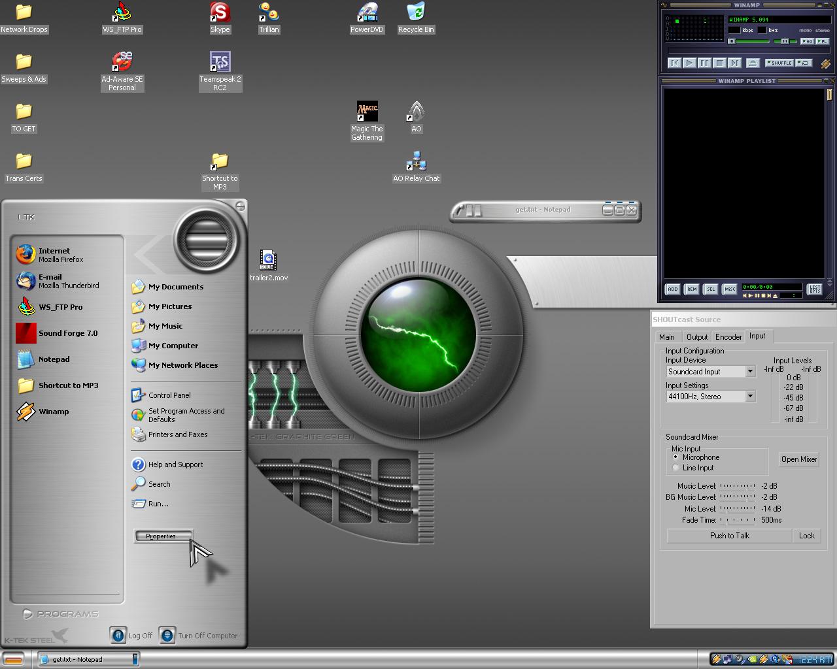Select Ad-Aware SE Personal desktop icon
This screenshot has height=669, width=837.
point(122,71)
